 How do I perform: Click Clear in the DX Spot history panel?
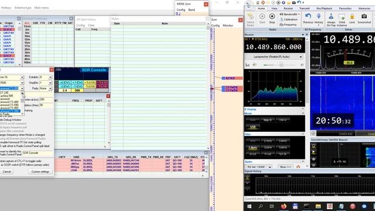[x=91, y=25]
